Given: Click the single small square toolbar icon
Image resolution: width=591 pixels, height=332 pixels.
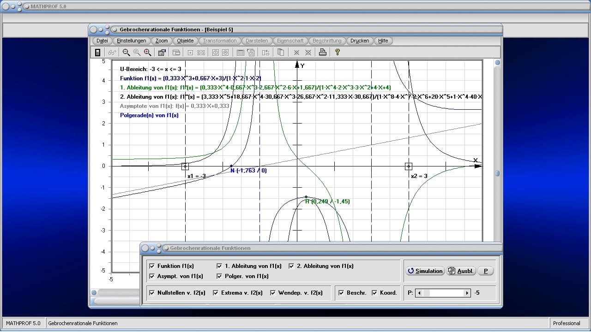Looking at the screenshot, I should [x=190, y=53].
